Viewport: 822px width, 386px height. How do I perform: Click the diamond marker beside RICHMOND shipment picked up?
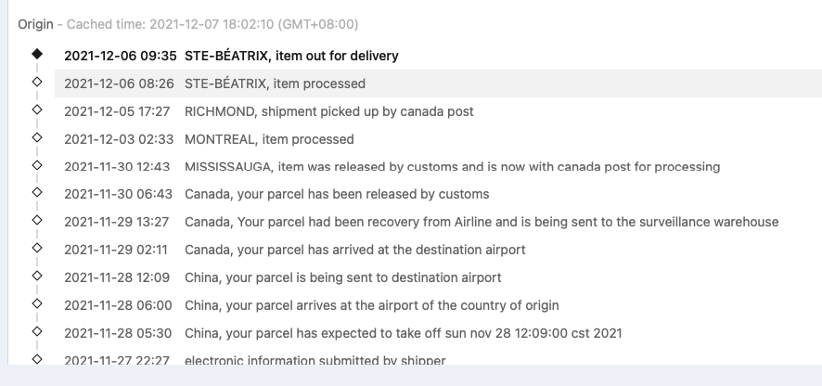37,109
